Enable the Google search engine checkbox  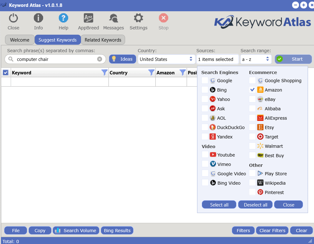pyautogui.click(x=205, y=81)
